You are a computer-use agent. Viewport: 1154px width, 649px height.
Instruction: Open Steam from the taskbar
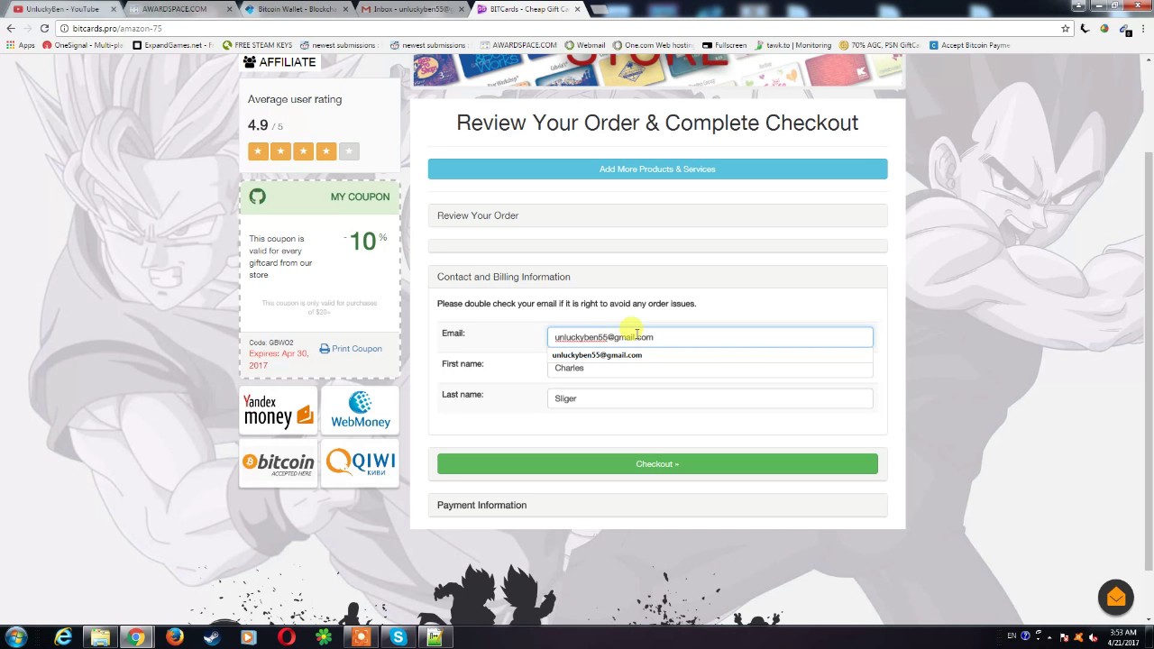pos(211,637)
